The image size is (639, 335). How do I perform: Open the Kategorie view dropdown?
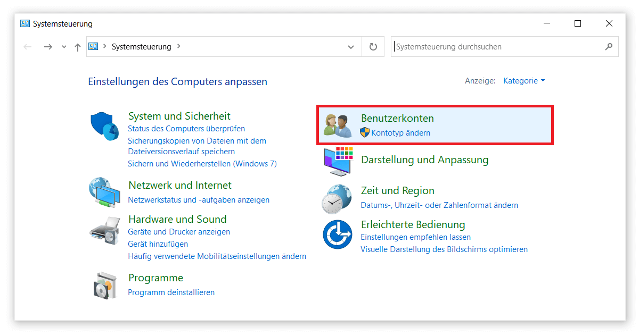524,80
